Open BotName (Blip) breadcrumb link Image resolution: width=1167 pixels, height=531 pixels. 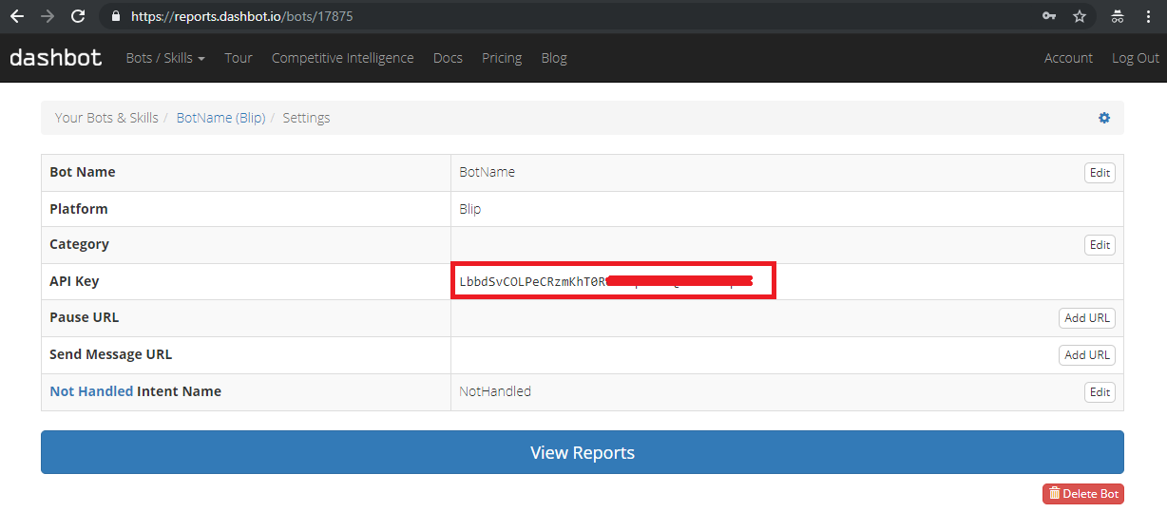coord(221,118)
